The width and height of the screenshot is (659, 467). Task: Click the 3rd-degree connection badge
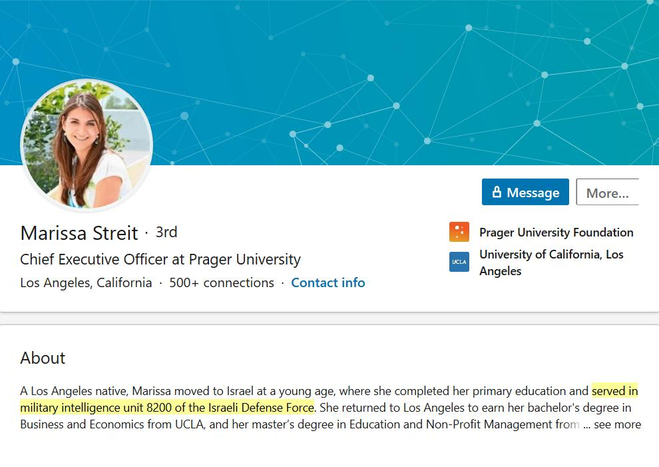(x=166, y=232)
